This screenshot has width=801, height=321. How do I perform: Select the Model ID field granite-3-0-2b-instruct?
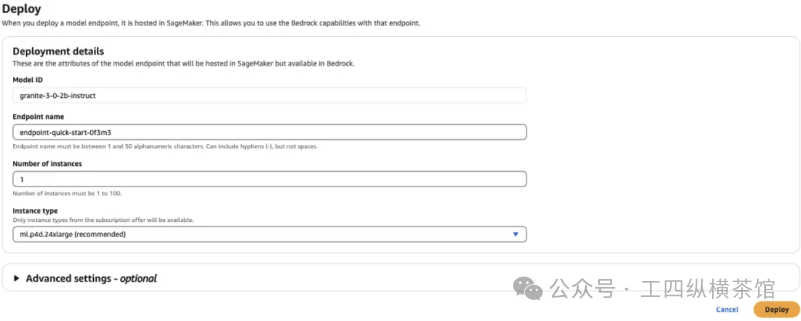[x=269, y=95]
